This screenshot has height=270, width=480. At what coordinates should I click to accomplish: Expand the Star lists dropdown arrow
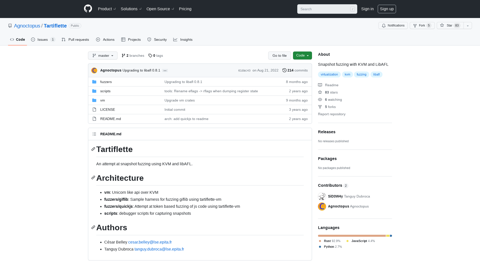click(x=468, y=25)
